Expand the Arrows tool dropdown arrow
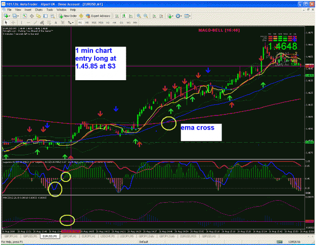316x245 pixels. 73,23
